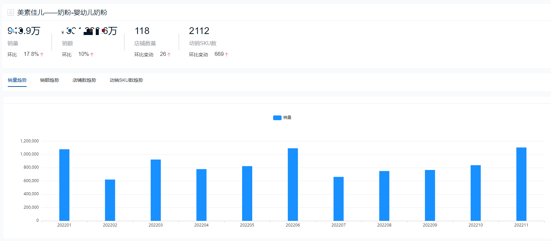Click the red up arrow next to 17.8%

point(42,55)
